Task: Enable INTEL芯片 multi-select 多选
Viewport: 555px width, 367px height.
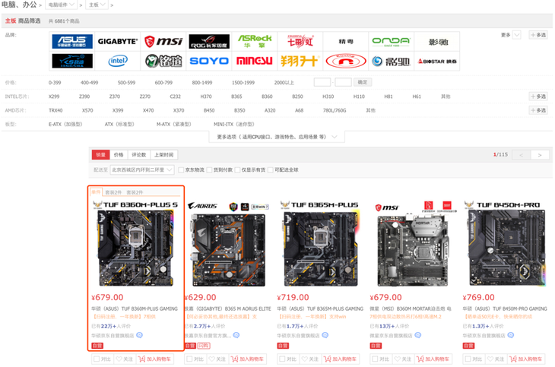Action: click(538, 96)
